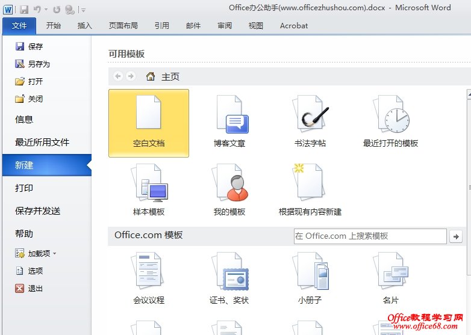Open the Undo history dropdown arrow
The height and width of the screenshot is (335, 471).
click(46, 10)
